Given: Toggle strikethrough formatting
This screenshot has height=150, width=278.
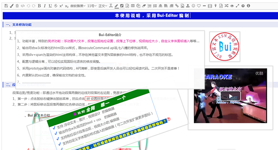Looking at the screenshot, I should click(56, 6).
